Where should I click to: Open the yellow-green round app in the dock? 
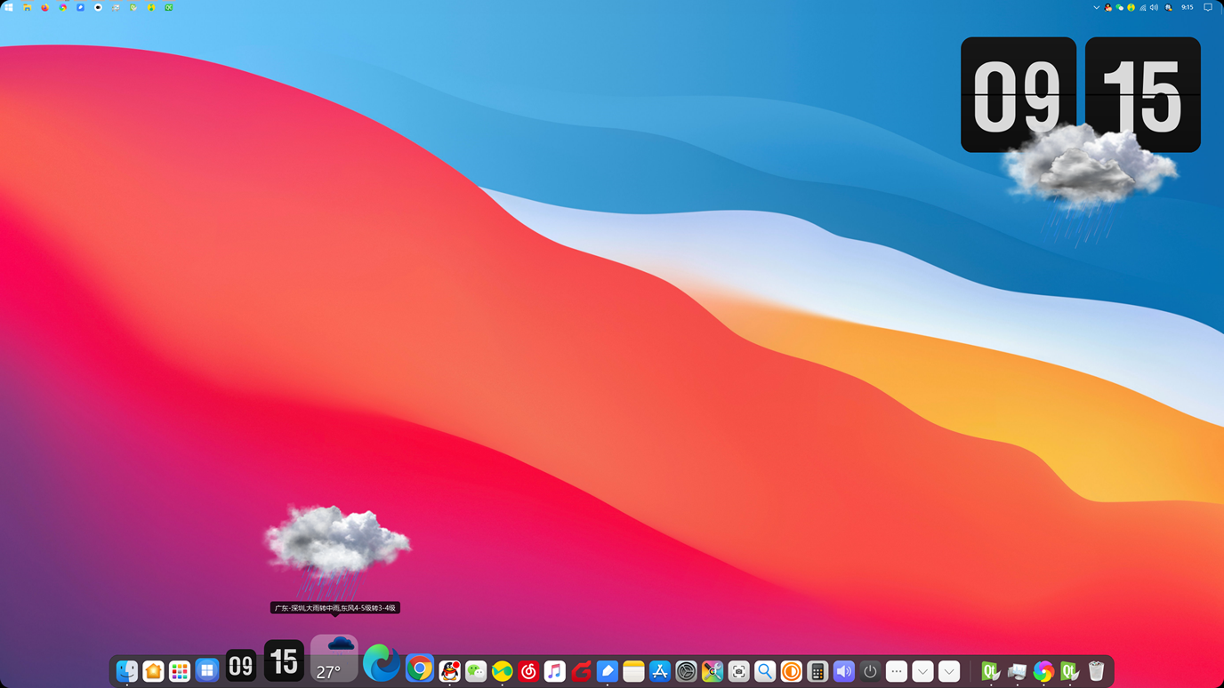pyautogui.click(x=503, y=671)
